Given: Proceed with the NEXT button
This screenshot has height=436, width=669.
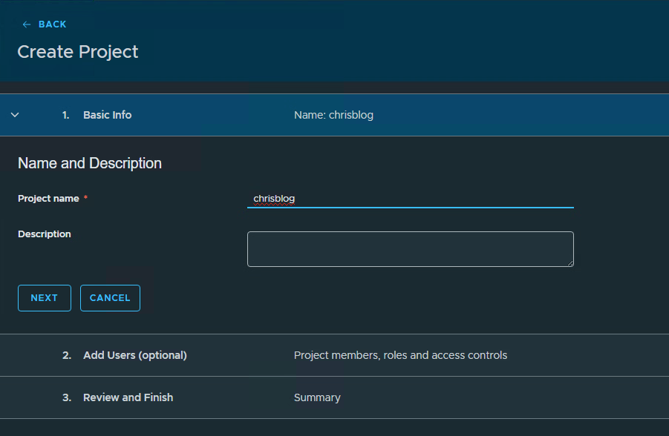Looking at the screenshot, I should (x=45, y=298).
